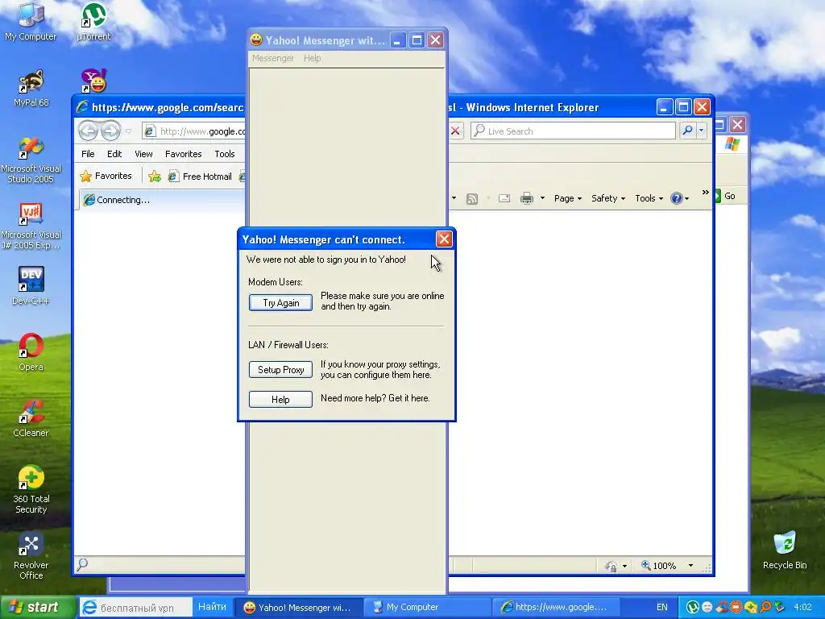
Task: Click the µTorrent tray icon
Action: [x=692, y=607]
